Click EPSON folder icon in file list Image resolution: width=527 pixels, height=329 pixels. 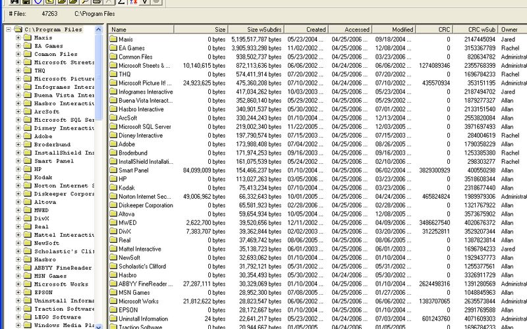click(113, 310)
